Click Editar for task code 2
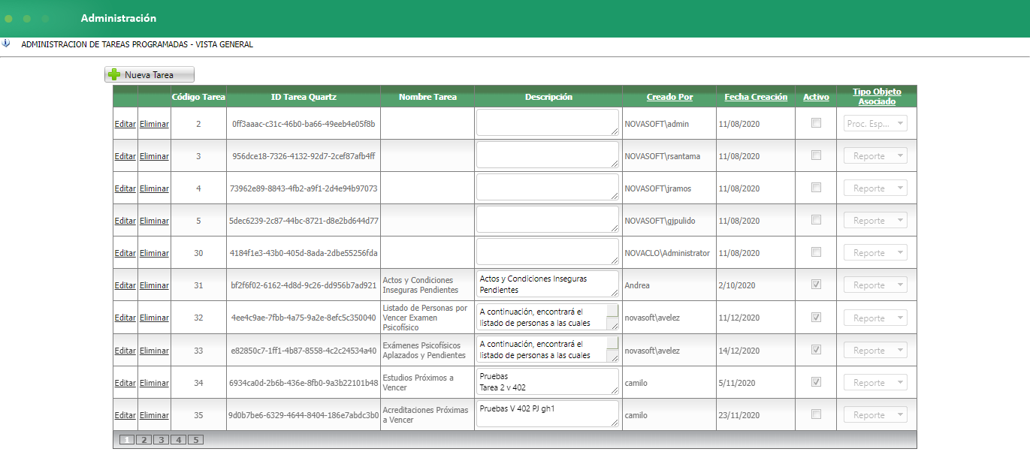The width and height of the screenshot is (1030, 476). pos(125,124)
